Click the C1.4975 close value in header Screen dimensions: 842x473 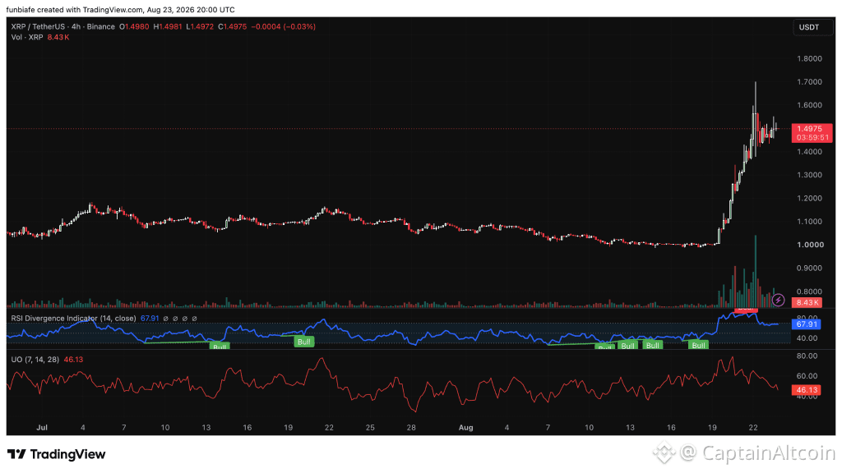(x=232, y=26)
